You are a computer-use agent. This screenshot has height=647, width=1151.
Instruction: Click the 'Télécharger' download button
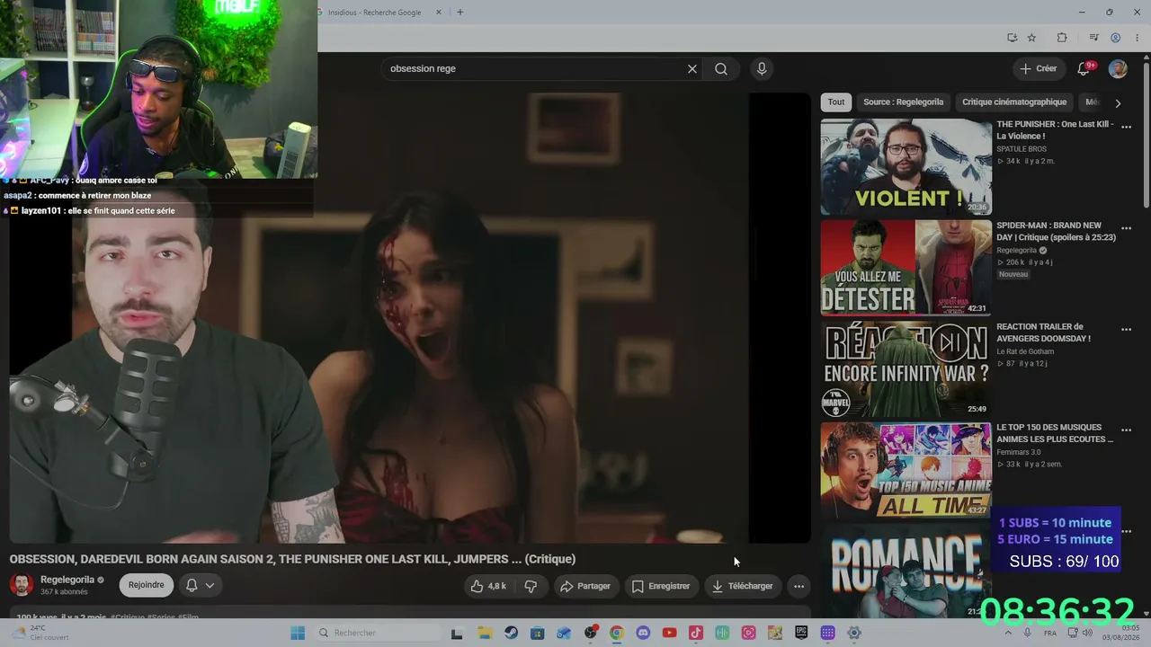pyautogui.click(x=743, y=586)
